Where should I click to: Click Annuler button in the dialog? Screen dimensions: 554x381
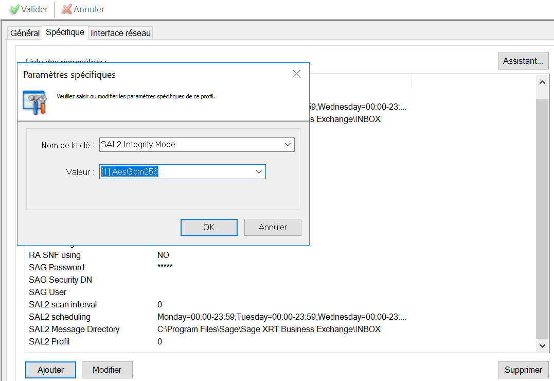tap(273, 227)
